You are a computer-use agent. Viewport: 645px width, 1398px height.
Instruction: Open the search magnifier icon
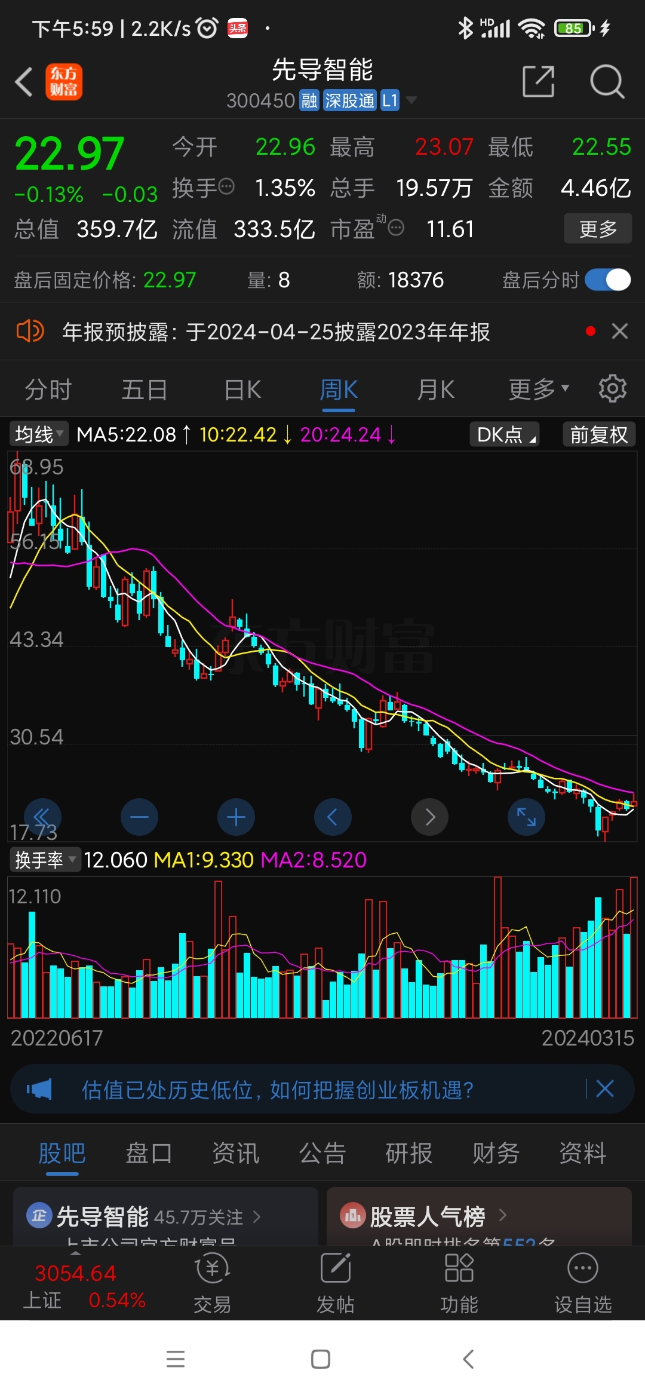607,81
